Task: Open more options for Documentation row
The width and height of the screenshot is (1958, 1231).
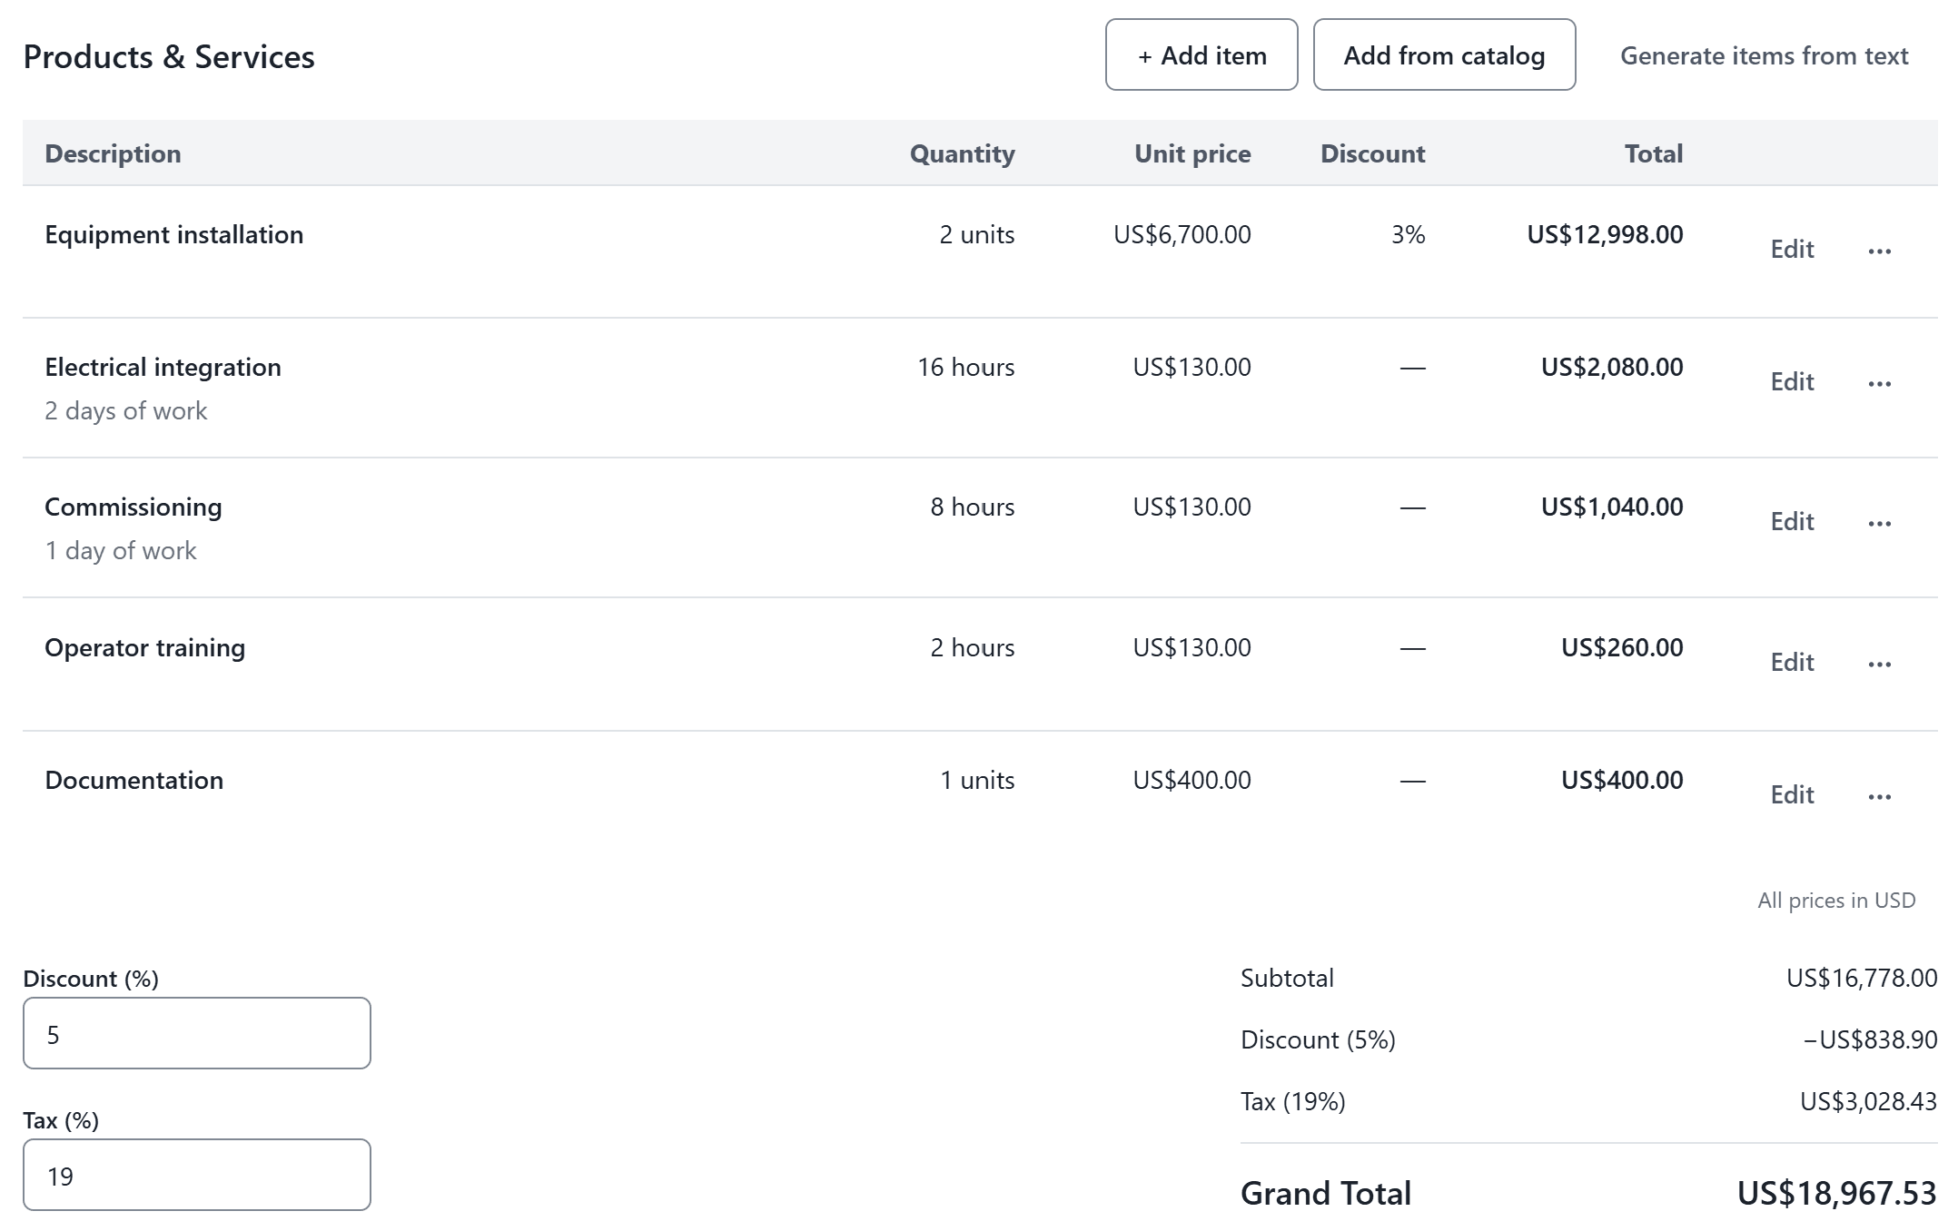Action: 1879,796
